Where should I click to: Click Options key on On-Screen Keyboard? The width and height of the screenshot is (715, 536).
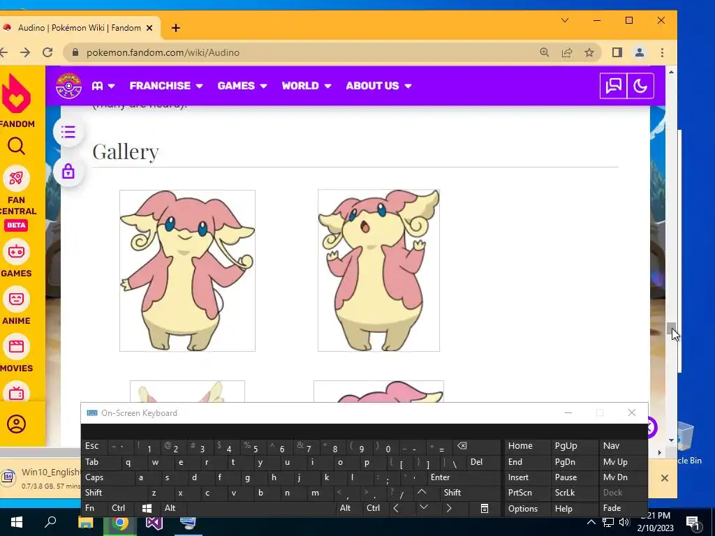pyautogui.click(x=527, y=509)
